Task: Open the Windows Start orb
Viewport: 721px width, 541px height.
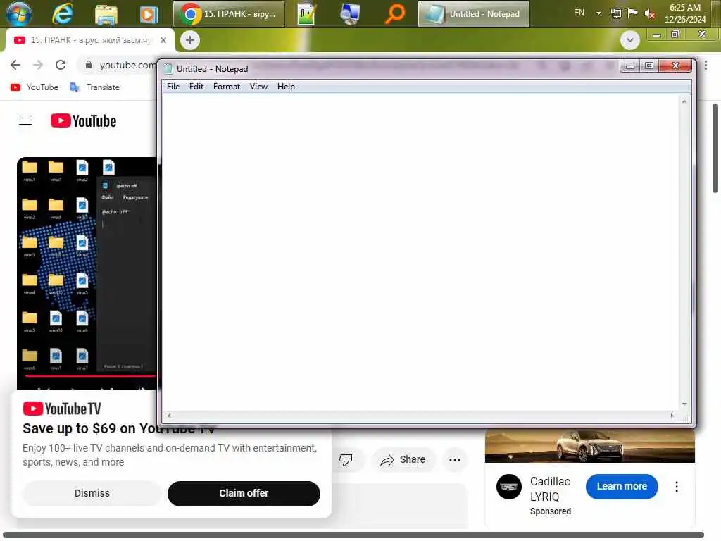Action: tap(19, 13)
